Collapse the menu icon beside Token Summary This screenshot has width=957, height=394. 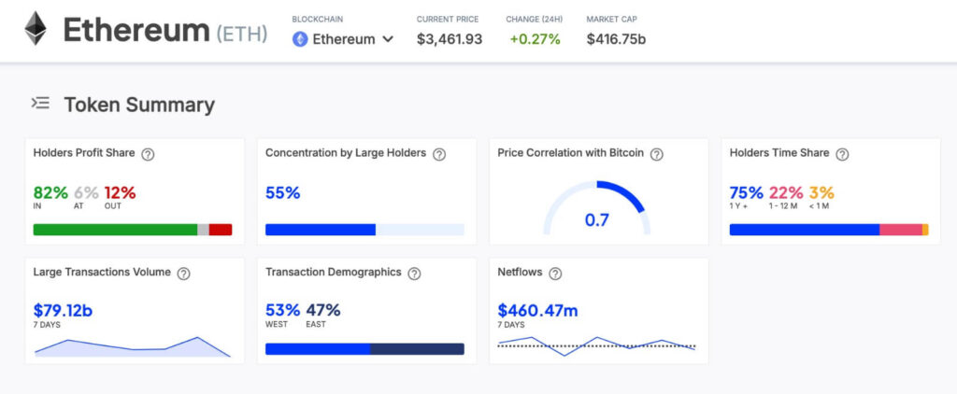click(40, 103)
